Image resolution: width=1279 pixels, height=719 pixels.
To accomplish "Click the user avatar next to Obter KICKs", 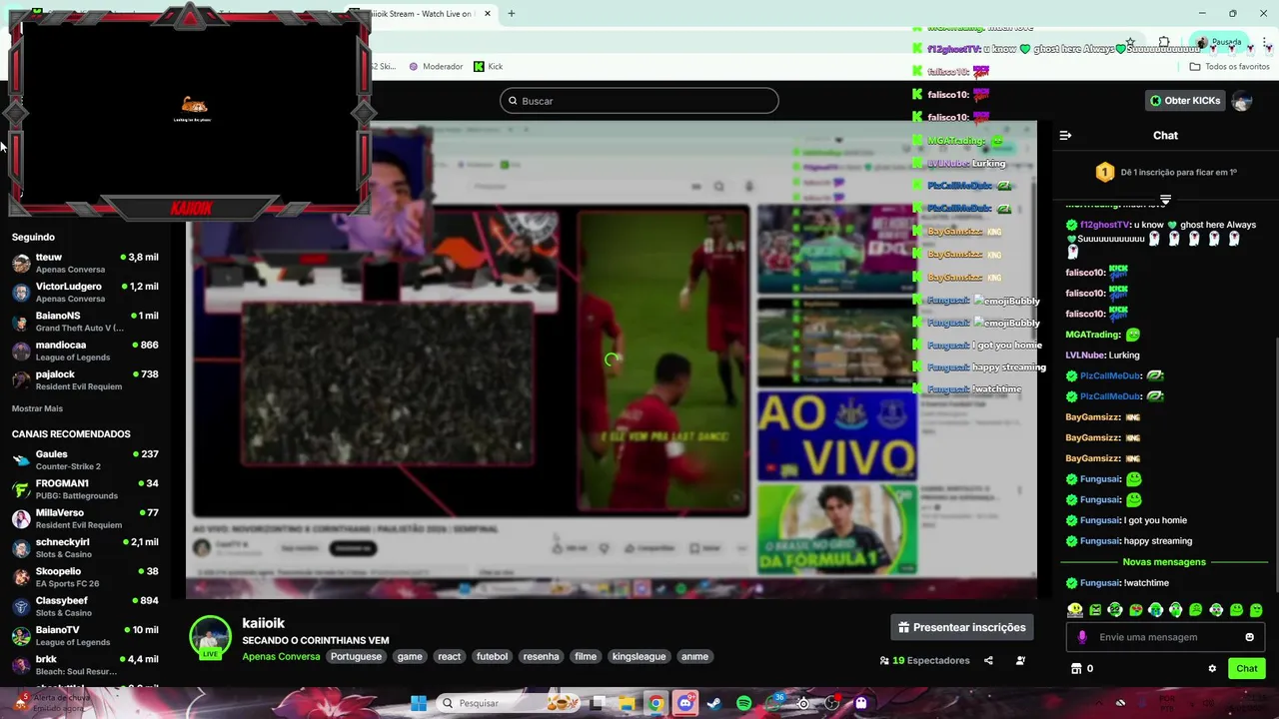I will 1242,101.
